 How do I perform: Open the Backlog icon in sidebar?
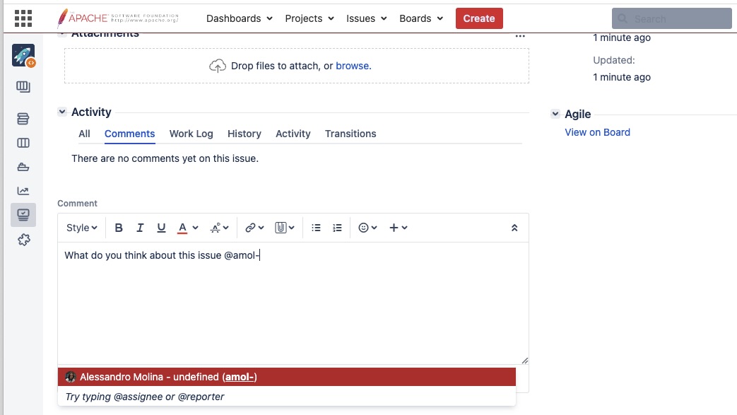pos(23,119)
